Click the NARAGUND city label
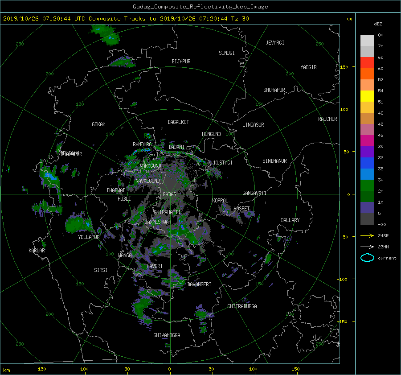This screenshot has width=401, height=375. [151, 166]
